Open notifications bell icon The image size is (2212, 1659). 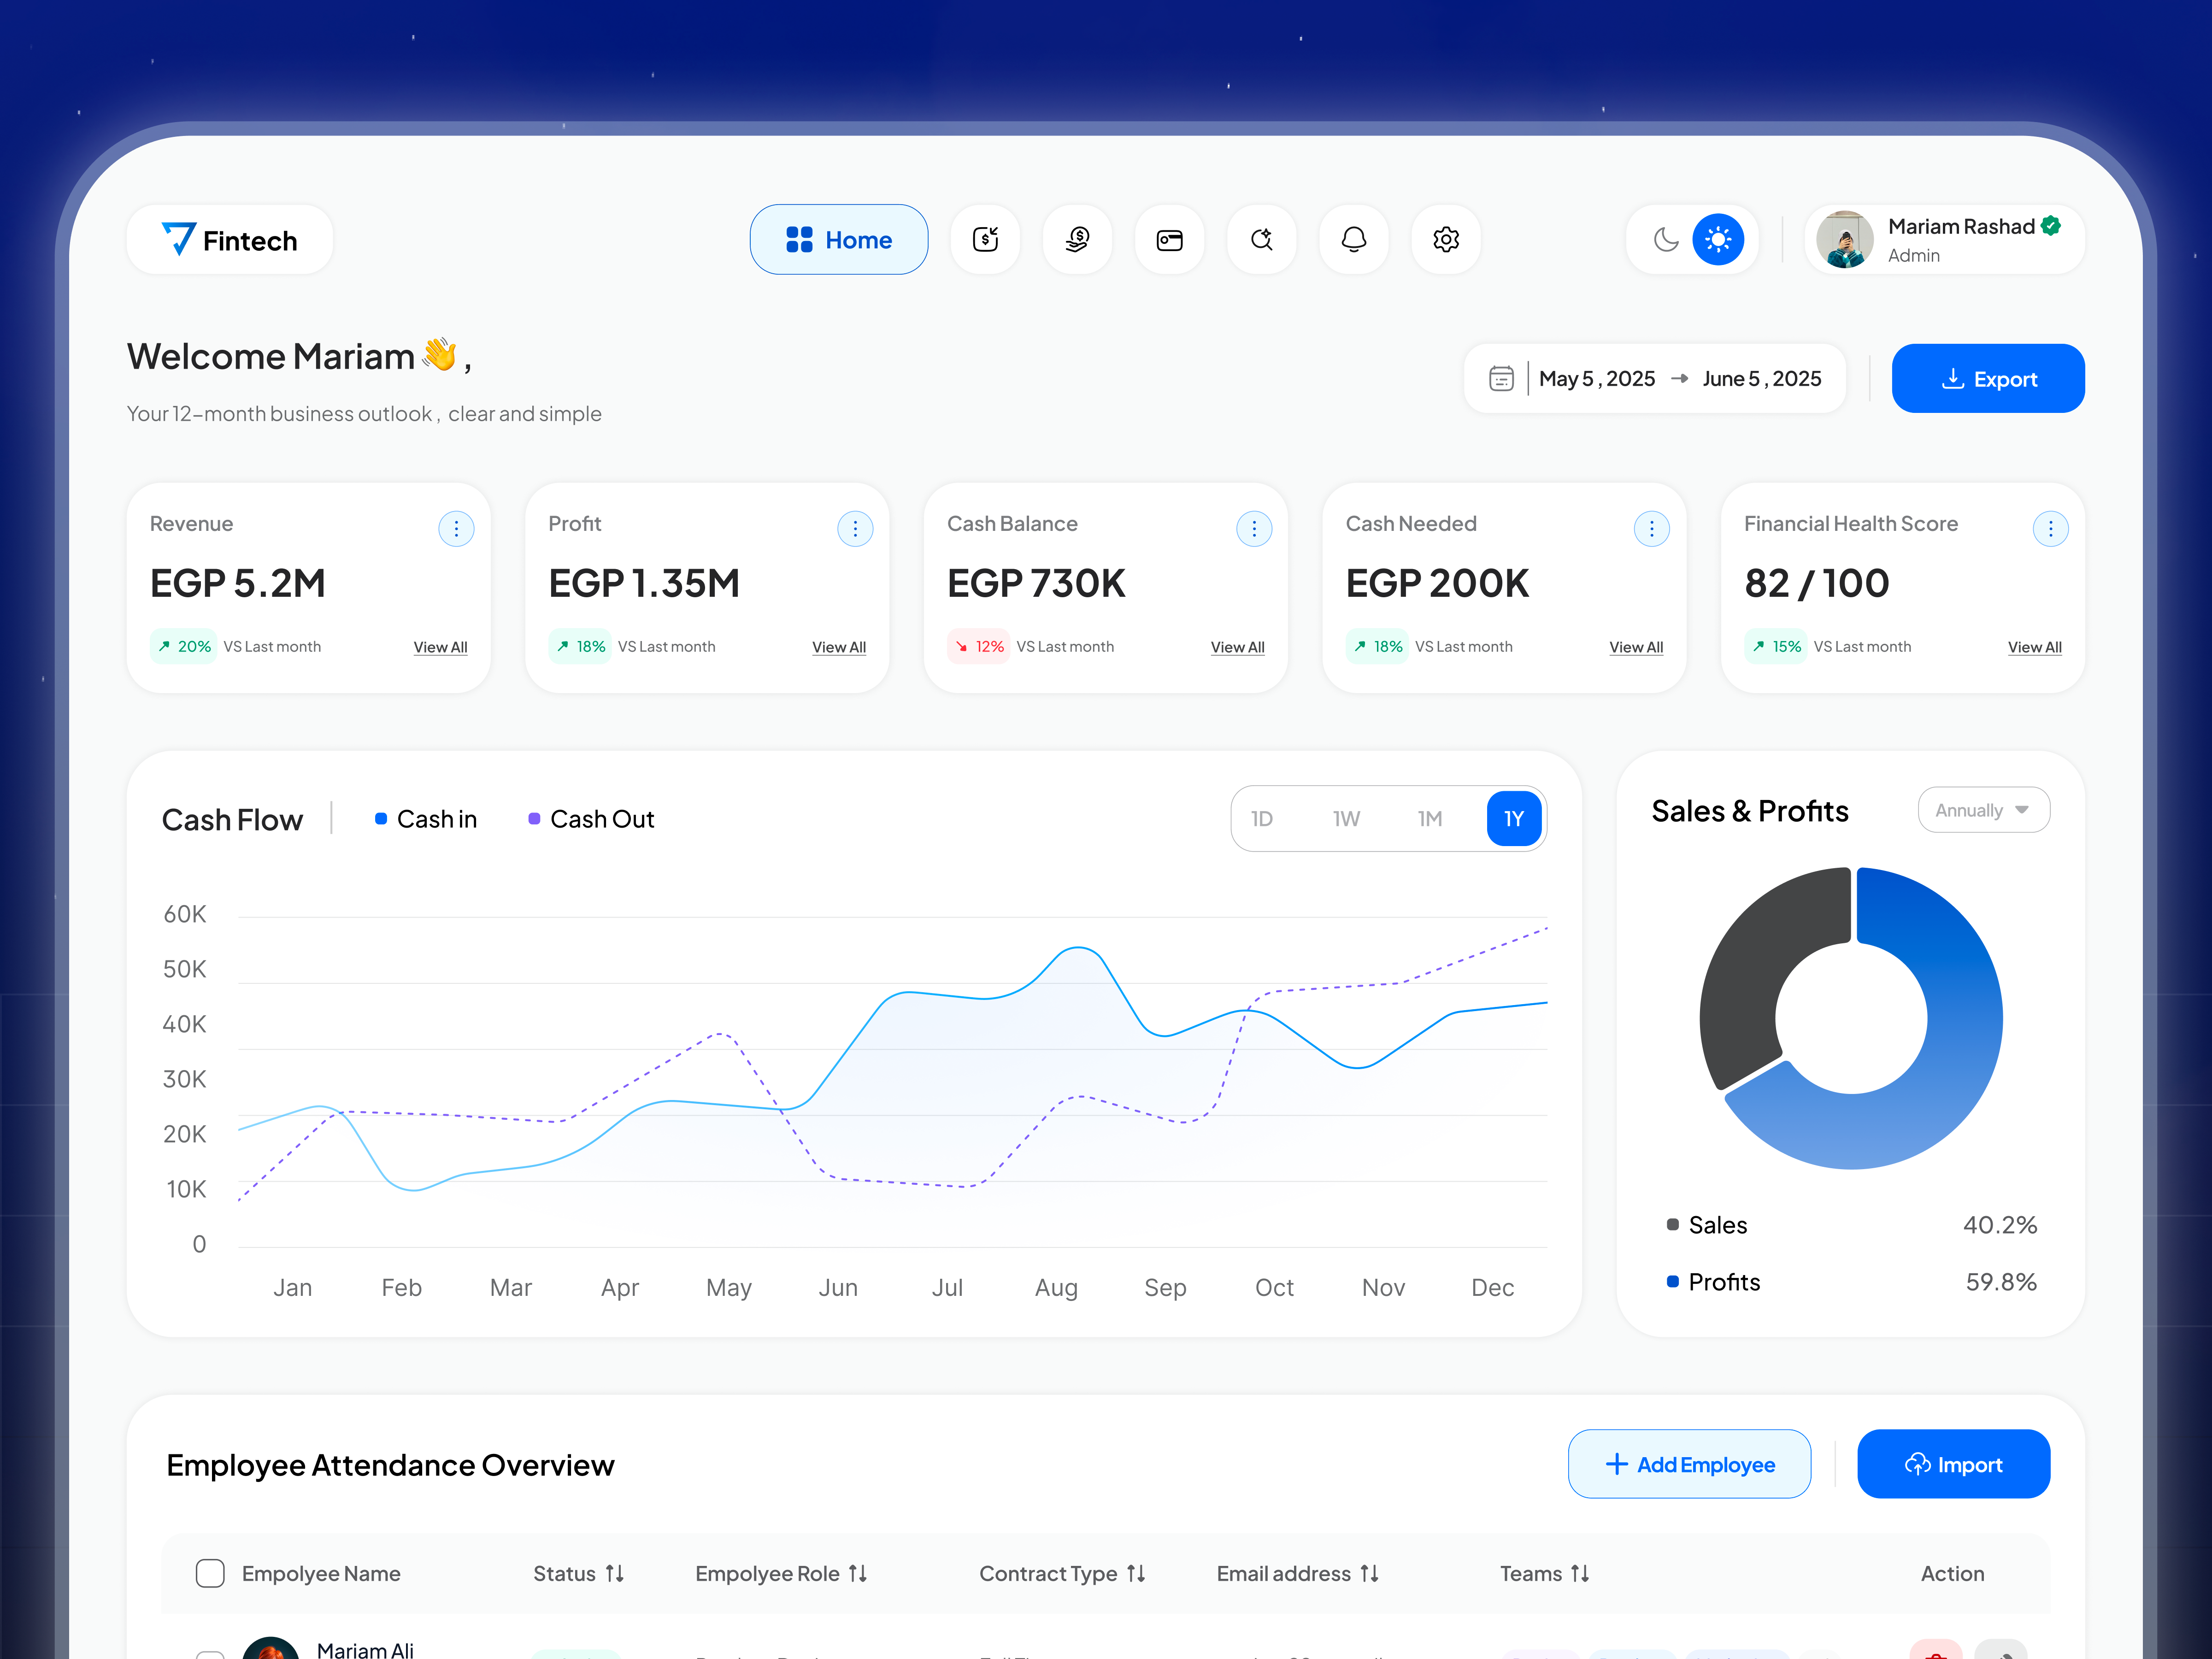click(x=1354, y=240)
